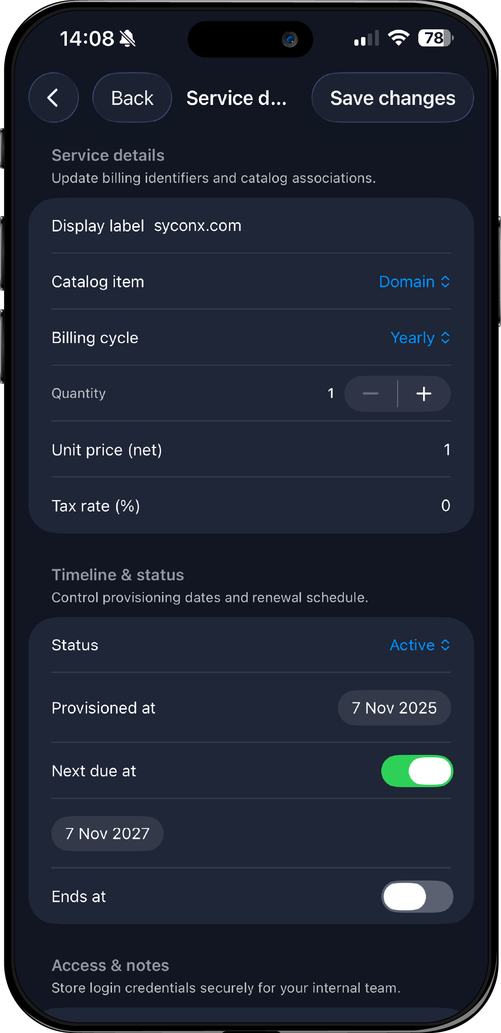Open the Catalog item Domain dropdown
501x1033 pixels.
pyautogui.click(x=414, y=282)
